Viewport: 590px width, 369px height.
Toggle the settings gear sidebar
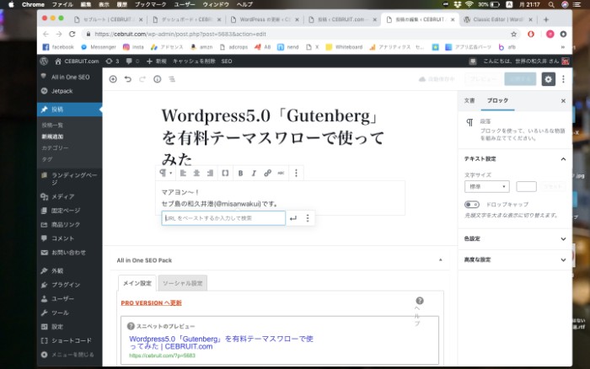tap(549, 79)
